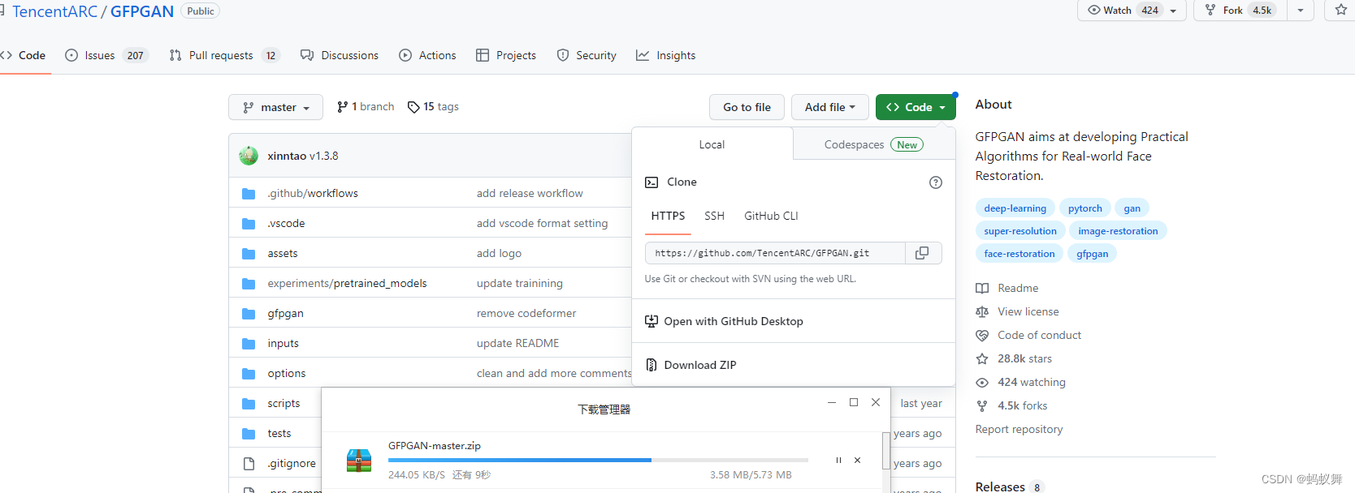Image resolution: width=1355 pixels, height=493 pixels.
Task: Switch to the Codespaces tab
Action: pyautogui.click(x=873, y=144)
